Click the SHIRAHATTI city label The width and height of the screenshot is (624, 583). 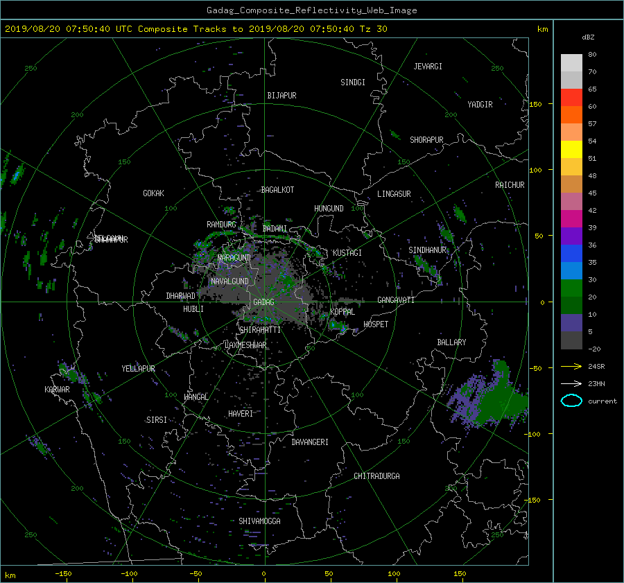click(x=260, y=330)
